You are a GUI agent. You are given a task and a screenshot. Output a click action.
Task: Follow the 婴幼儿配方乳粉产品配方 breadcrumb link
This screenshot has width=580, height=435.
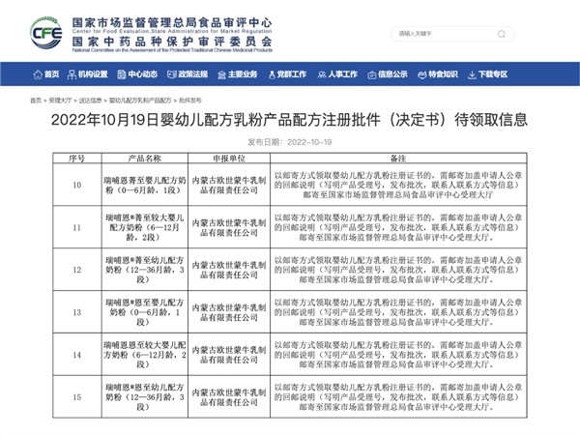pyautogui.click(x=140, y=101)
